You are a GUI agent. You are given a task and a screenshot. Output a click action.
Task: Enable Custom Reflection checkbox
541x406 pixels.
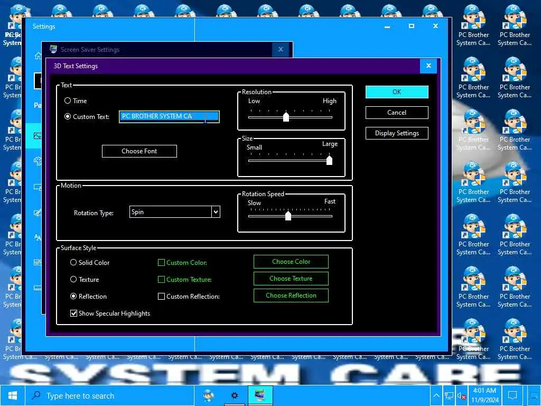coord(161,296)
